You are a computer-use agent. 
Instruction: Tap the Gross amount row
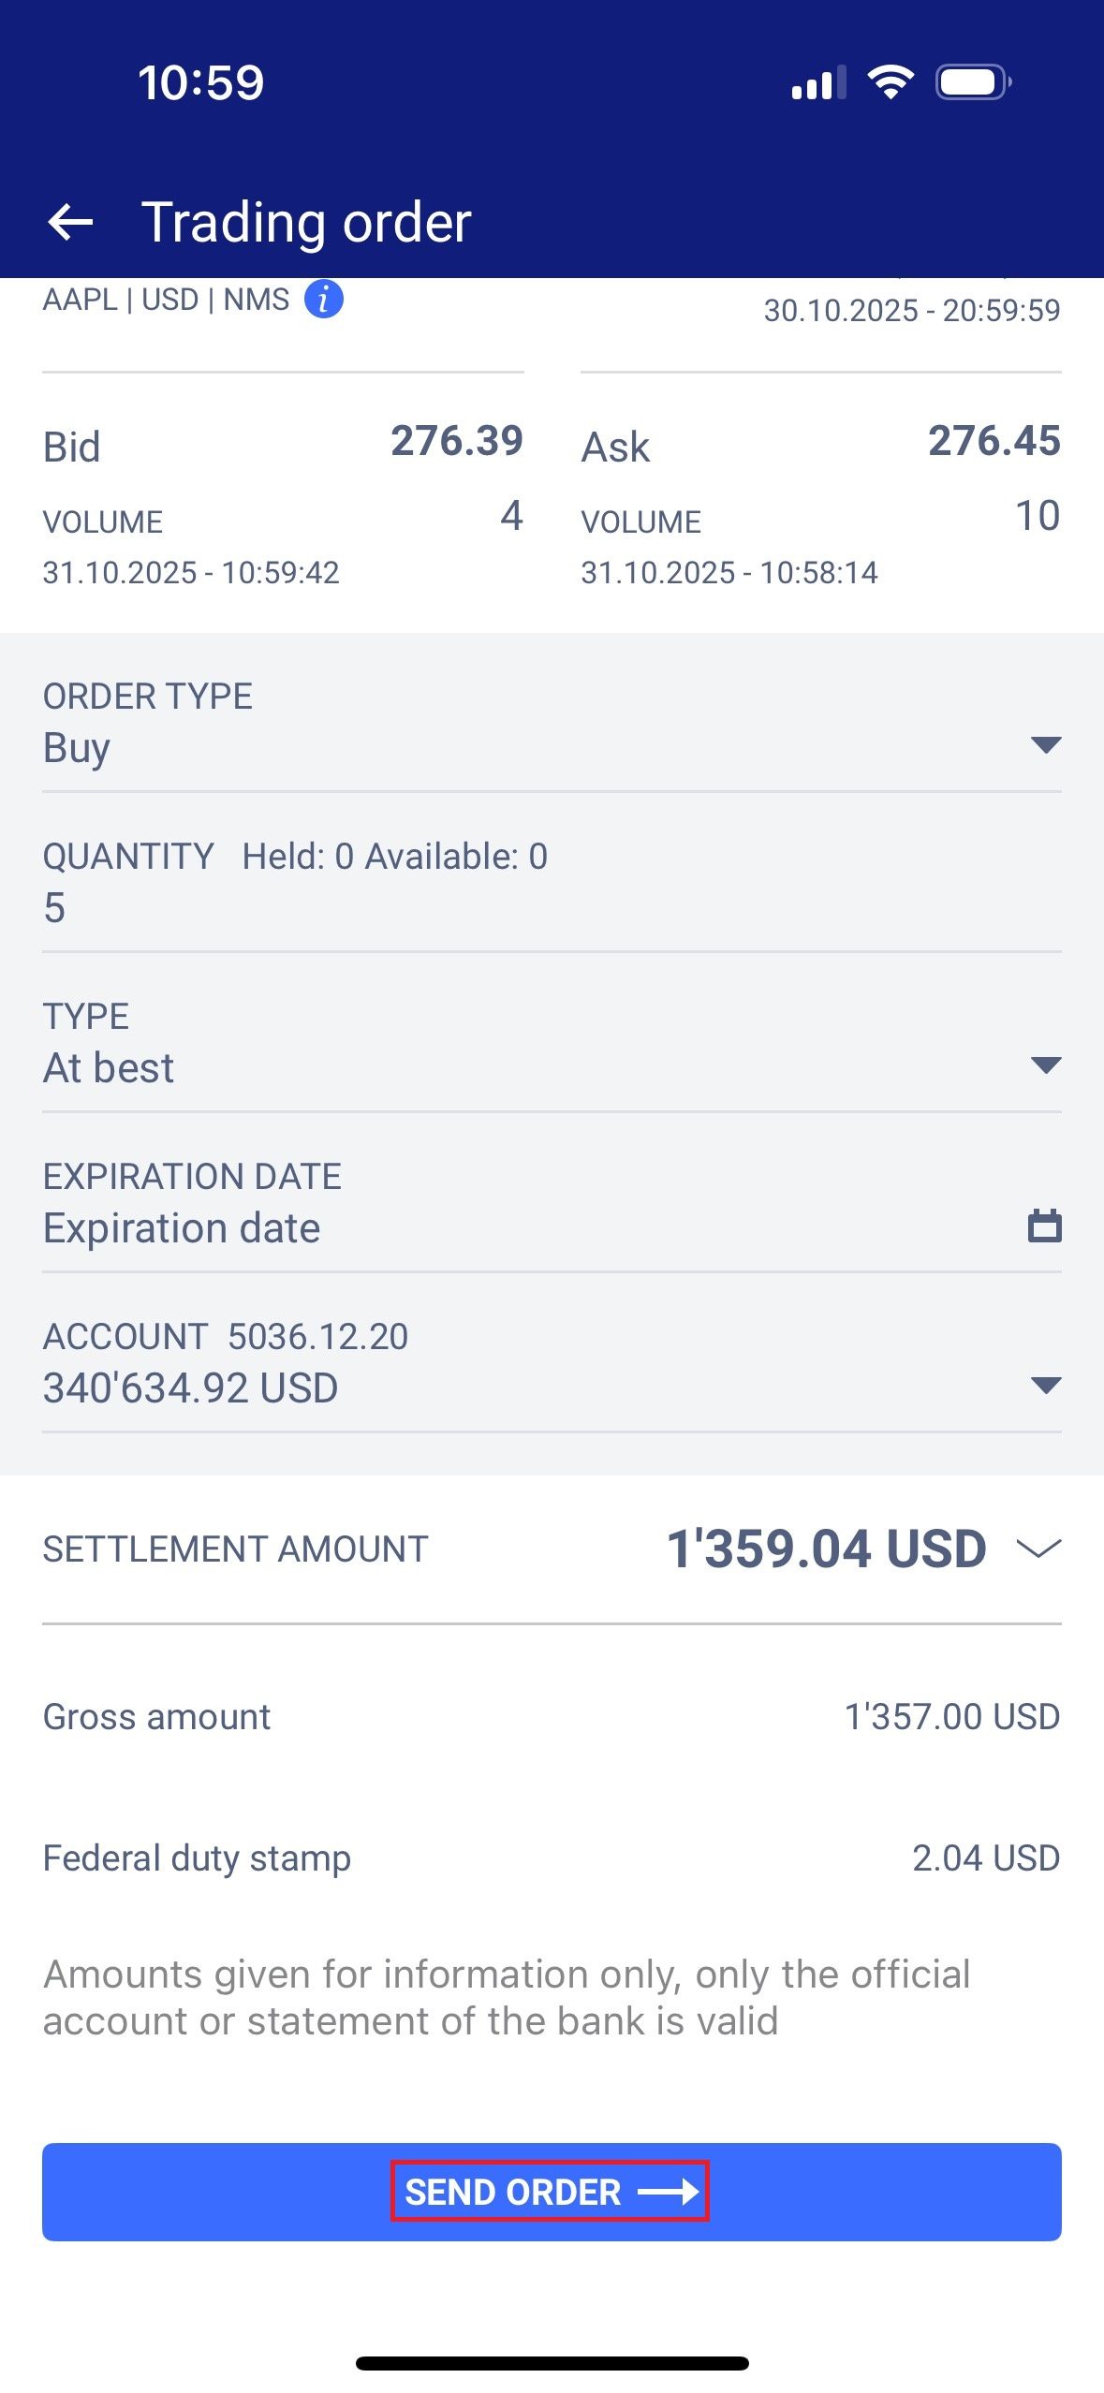pos(551,1717)
